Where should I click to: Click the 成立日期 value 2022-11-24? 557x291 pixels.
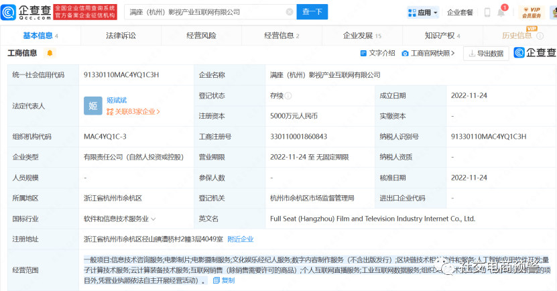pos(469,96)
